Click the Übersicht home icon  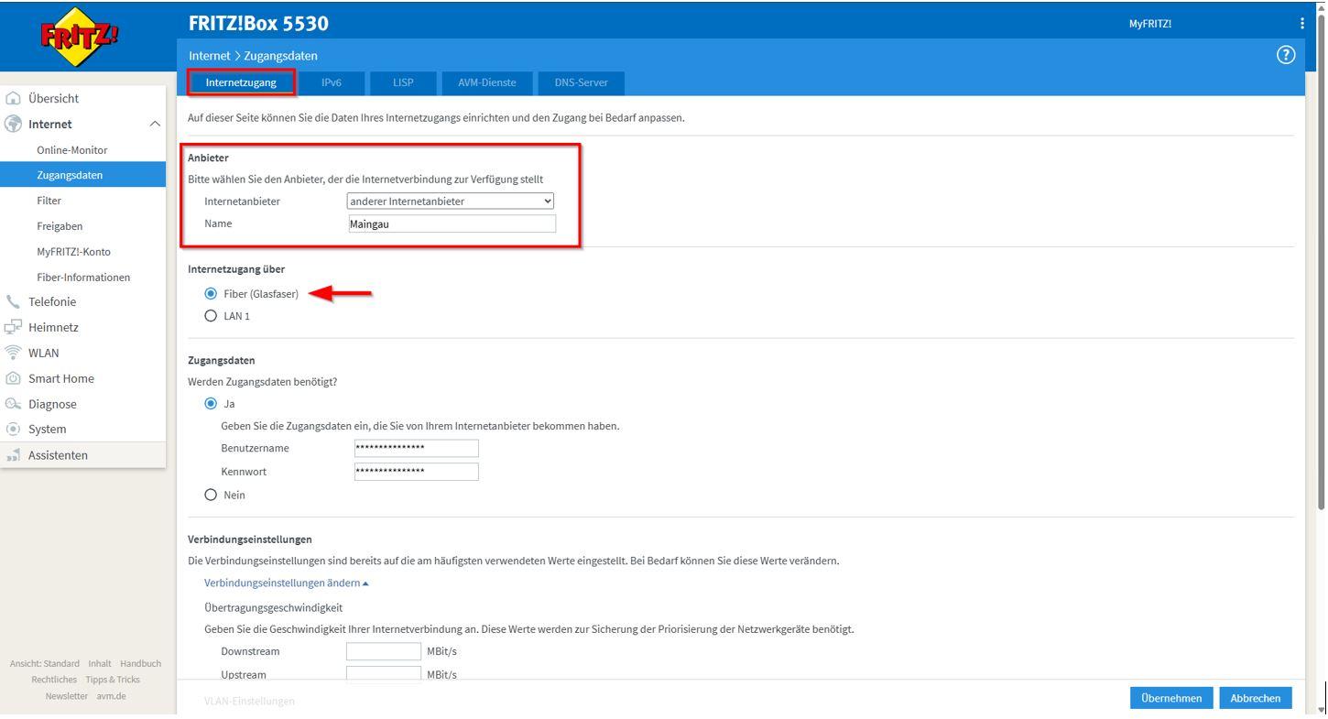click(13, 98)
